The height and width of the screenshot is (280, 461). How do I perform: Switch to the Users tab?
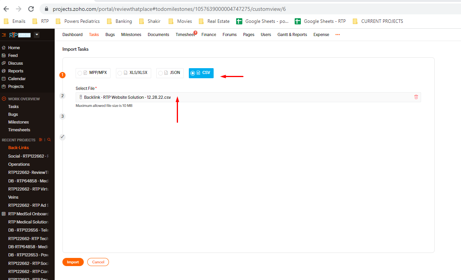pos(266,35)
